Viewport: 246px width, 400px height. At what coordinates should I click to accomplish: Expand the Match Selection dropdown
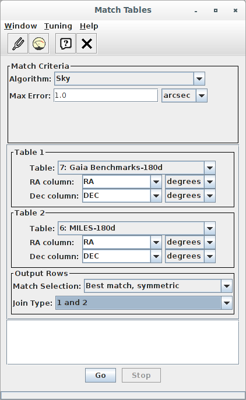[x=158, y=286]
